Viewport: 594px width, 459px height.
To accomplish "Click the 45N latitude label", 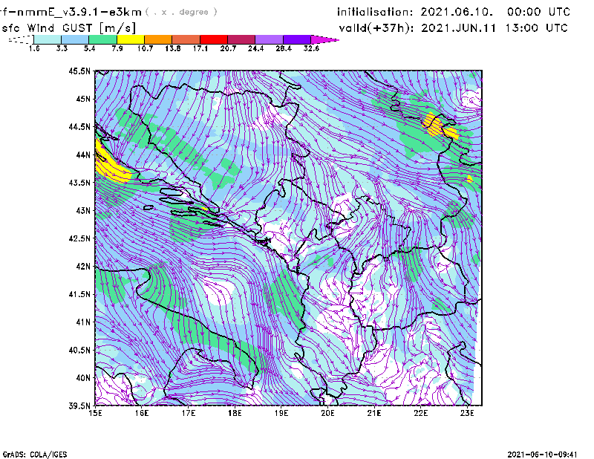I will pos(83,99).
